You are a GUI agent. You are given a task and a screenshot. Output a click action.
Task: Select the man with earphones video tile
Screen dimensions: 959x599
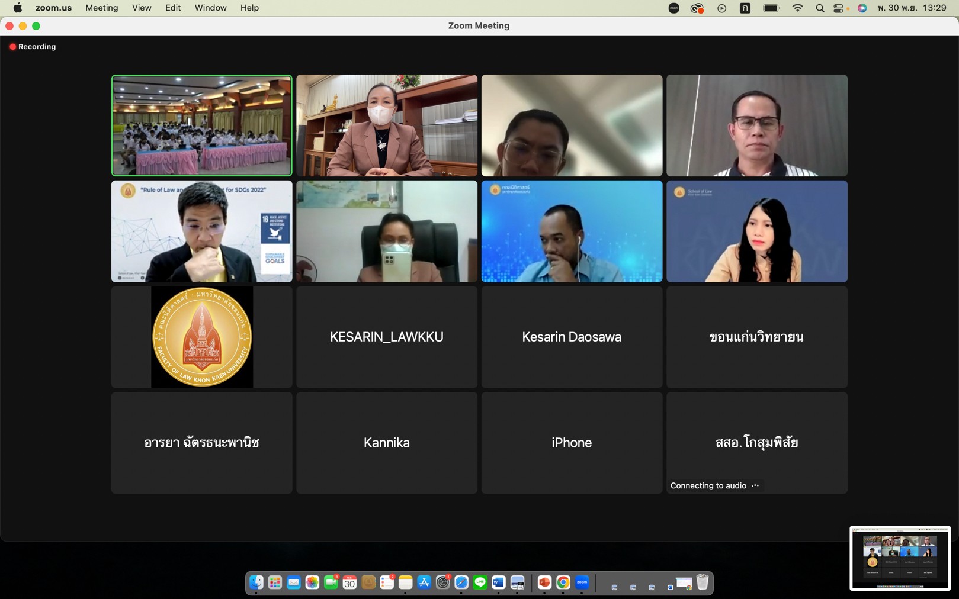pyautogui.click(x=572, y=231)
